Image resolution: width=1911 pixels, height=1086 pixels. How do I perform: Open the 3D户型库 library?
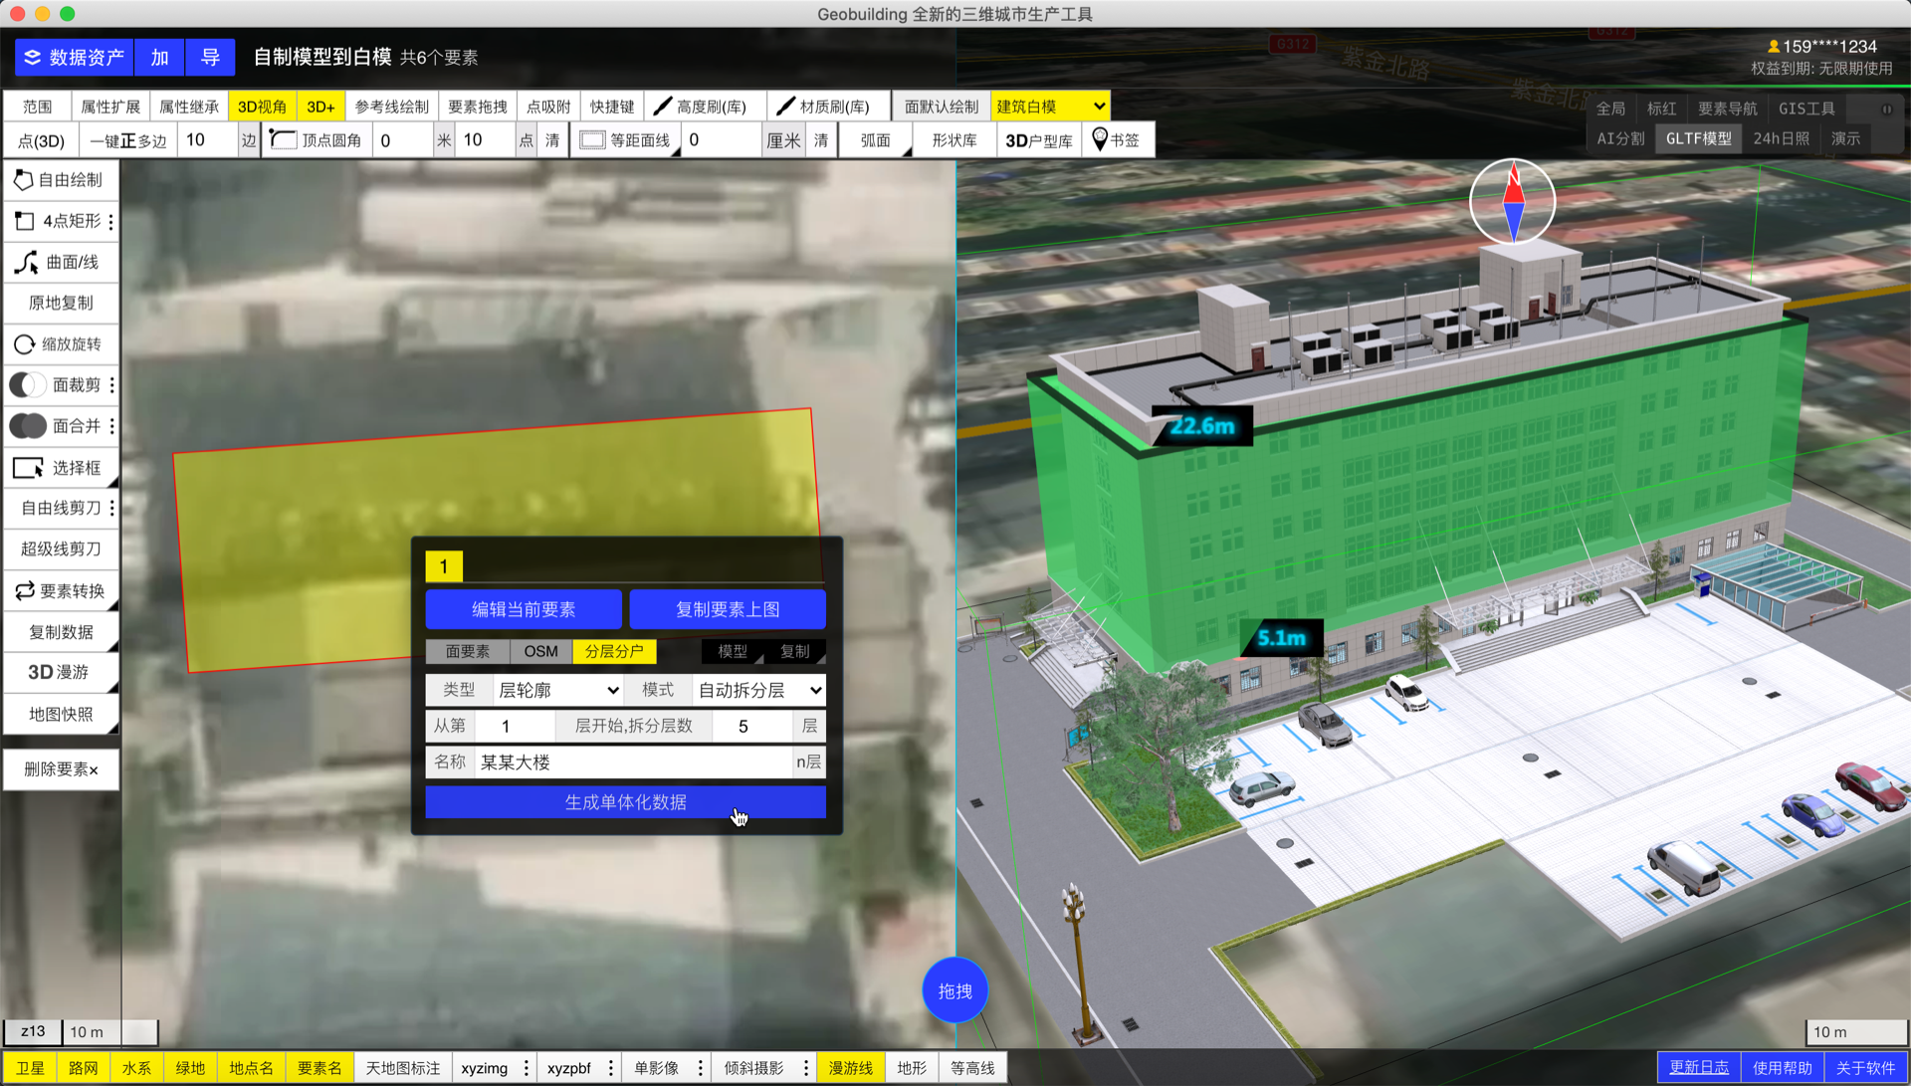coord(1038,140)
